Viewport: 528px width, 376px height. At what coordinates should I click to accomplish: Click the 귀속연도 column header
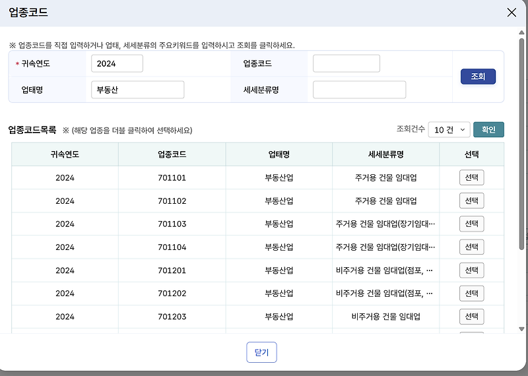(65, 154)
